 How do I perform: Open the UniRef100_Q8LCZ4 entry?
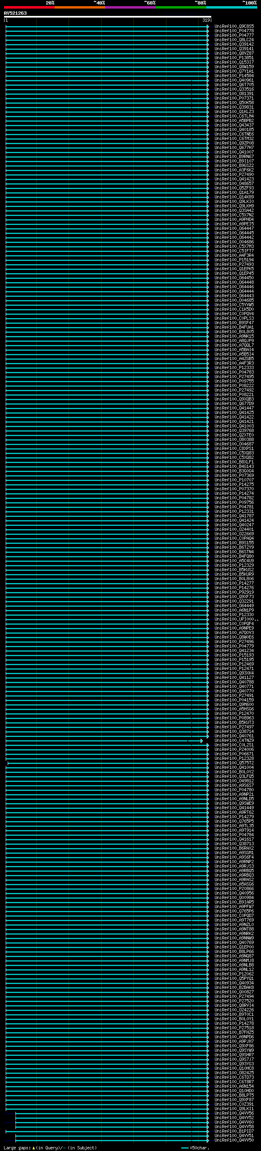[234, 40]
